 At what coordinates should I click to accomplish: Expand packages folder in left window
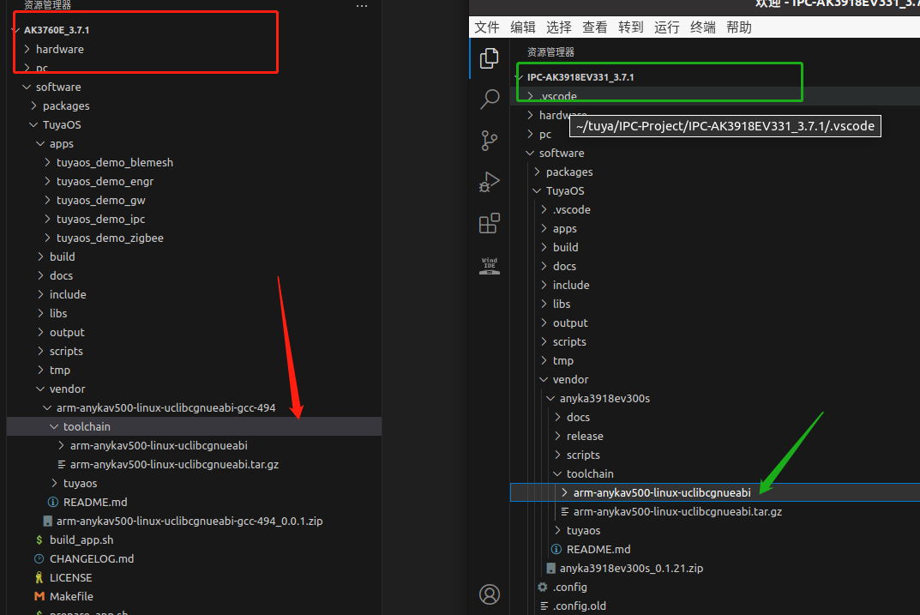coord(34,106)
